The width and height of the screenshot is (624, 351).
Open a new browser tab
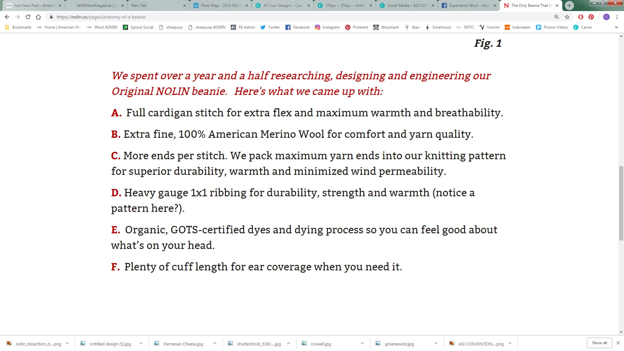point(569,6)
